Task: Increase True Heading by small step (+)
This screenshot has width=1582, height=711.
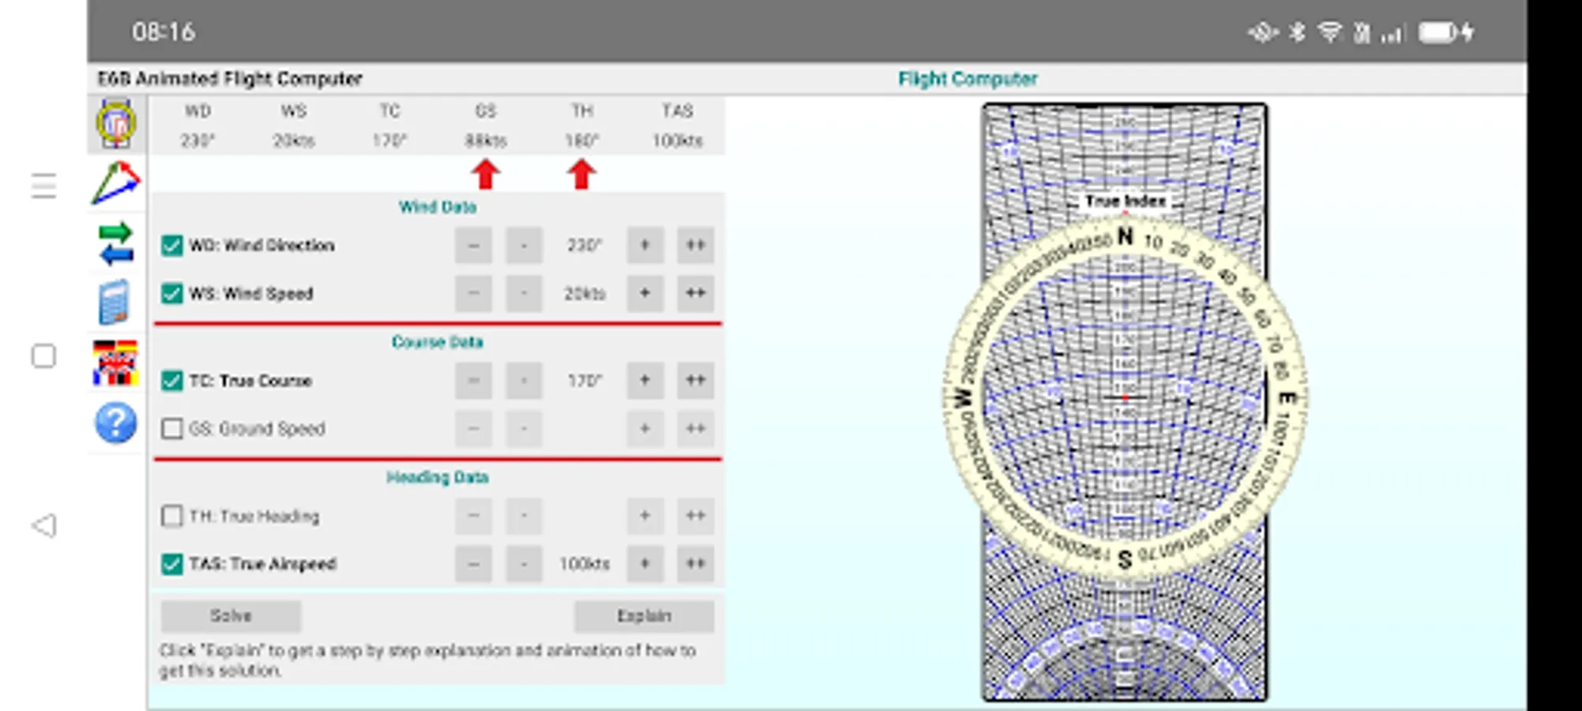Action: (645, 517)
